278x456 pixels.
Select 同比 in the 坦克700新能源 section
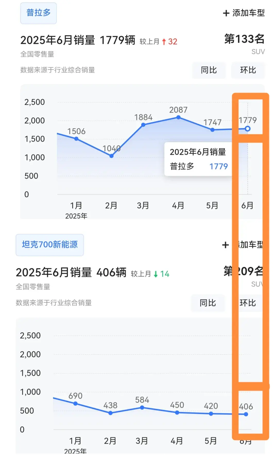pyautogui.click(x=208, y=303)
